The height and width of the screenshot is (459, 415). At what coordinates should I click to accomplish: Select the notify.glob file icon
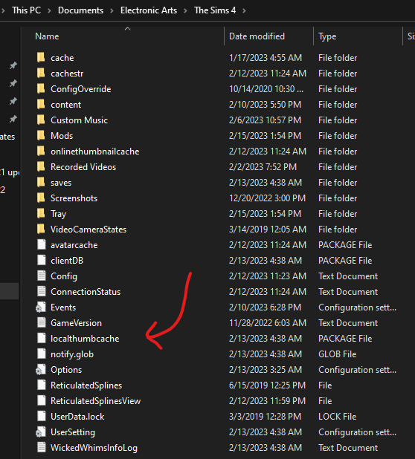coord(42,354)
